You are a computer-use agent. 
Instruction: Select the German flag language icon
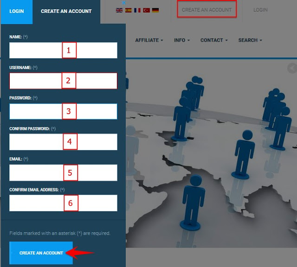click(x=155, y=10)
